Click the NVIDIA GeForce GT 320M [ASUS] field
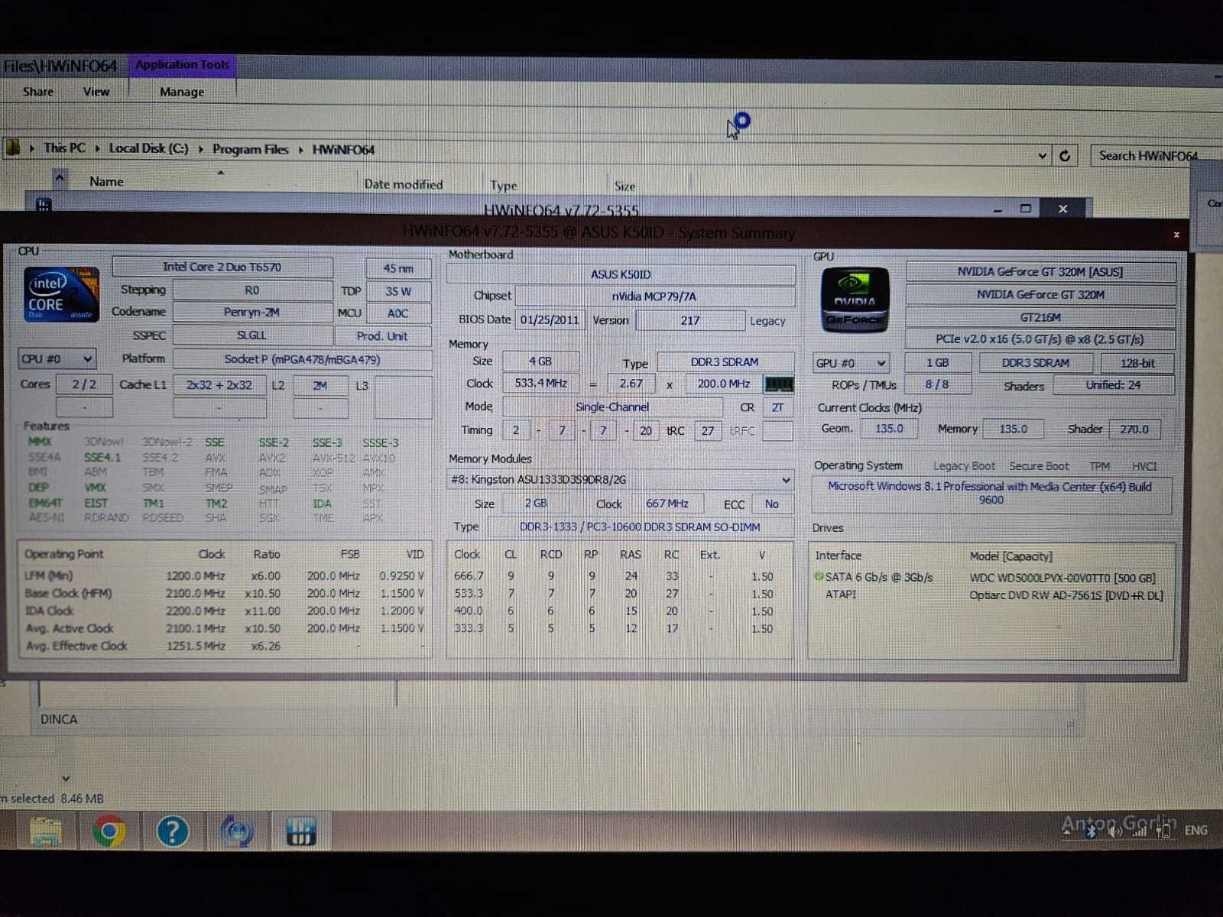Viewport: 1223px width, 917px height. (1040, 272)
